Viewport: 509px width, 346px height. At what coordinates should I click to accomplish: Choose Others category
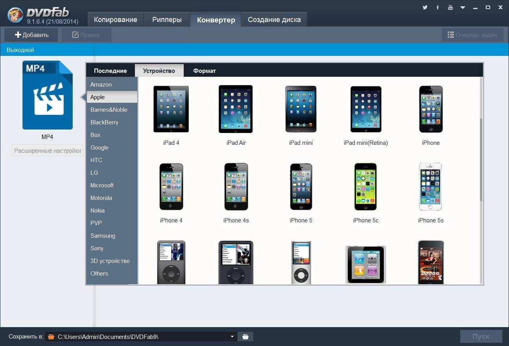coord(112,274)
